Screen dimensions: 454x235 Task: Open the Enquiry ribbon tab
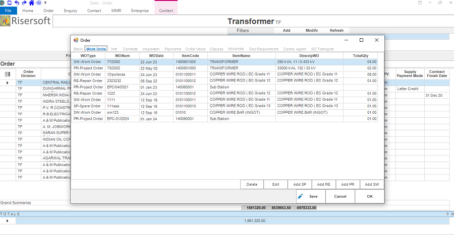coord(71,11)
